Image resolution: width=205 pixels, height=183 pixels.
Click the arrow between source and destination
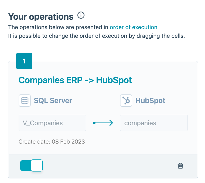(103, 123)
